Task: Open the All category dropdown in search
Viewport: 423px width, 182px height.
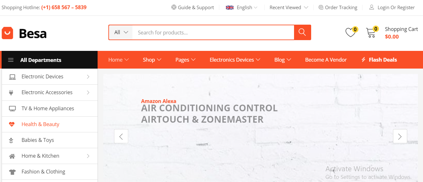Action: click(x=121, y=32)
